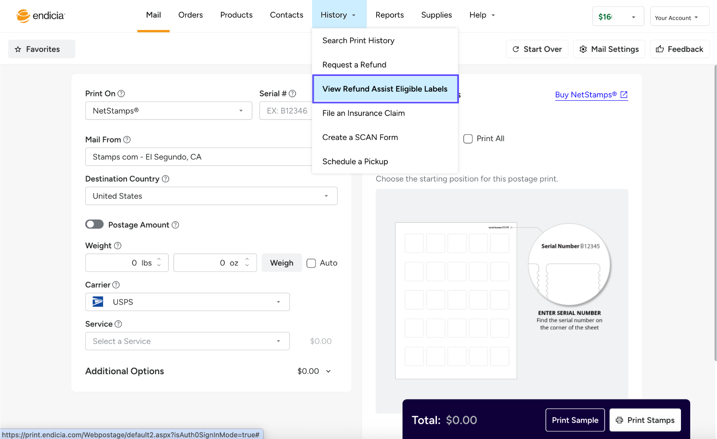
Task: Check the Auto weight checkbox
Action: tap(311, 263)
